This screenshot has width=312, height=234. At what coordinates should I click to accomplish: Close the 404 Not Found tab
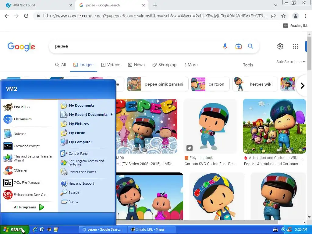point(71,5)
